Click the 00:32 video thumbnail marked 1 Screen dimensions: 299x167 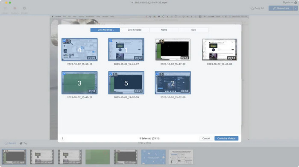click(126, 50)
